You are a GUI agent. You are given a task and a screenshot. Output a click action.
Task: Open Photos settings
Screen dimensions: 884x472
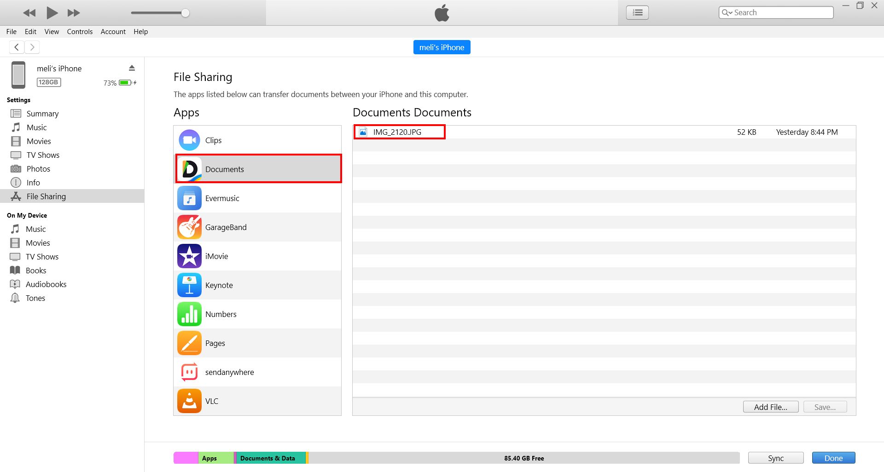pos(38,169)
